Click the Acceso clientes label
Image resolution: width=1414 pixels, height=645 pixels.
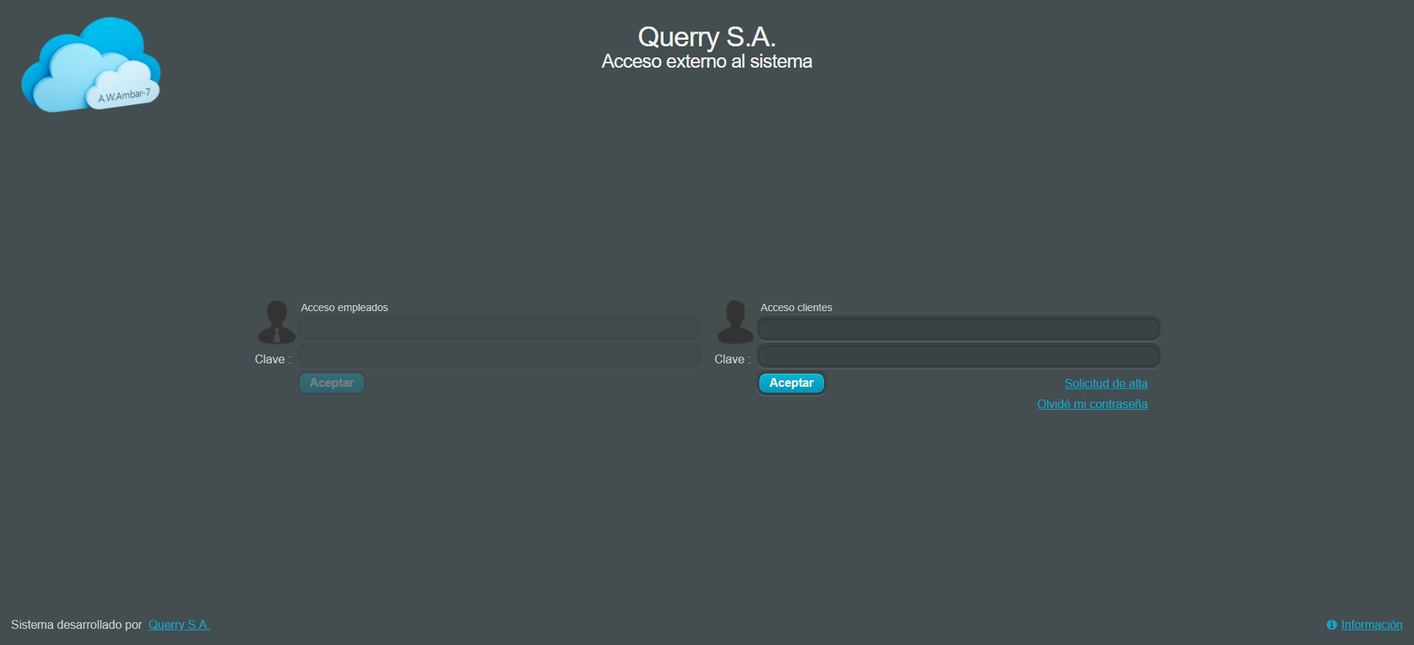coord(796,307)
